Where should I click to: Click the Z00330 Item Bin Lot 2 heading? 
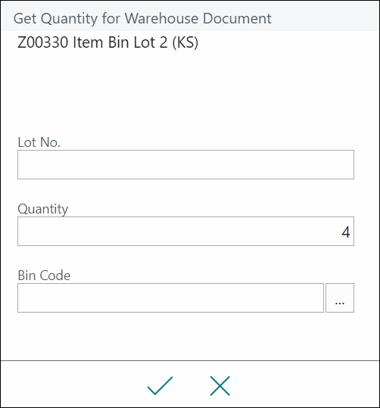(107, 42)
